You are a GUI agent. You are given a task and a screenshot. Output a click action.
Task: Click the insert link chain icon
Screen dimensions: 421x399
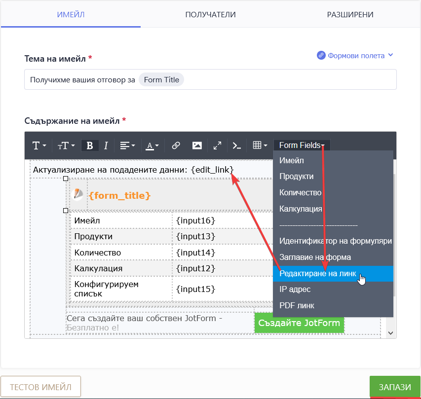176,145
